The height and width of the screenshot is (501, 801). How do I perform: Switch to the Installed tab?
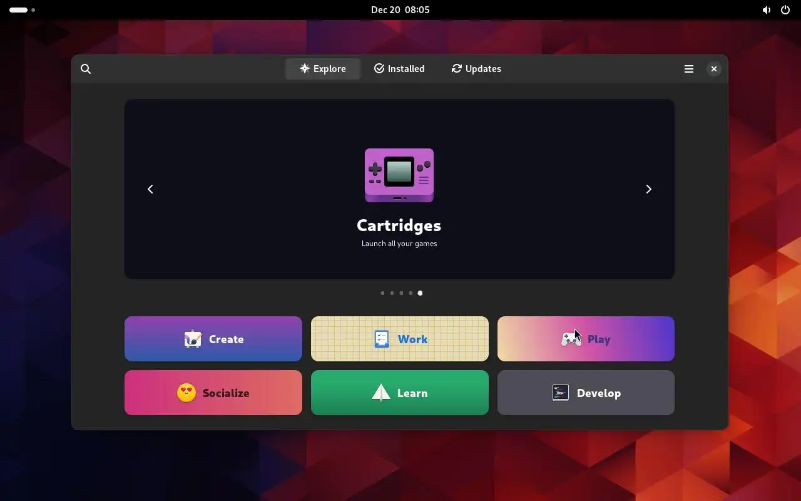click(x=399, y=69)
